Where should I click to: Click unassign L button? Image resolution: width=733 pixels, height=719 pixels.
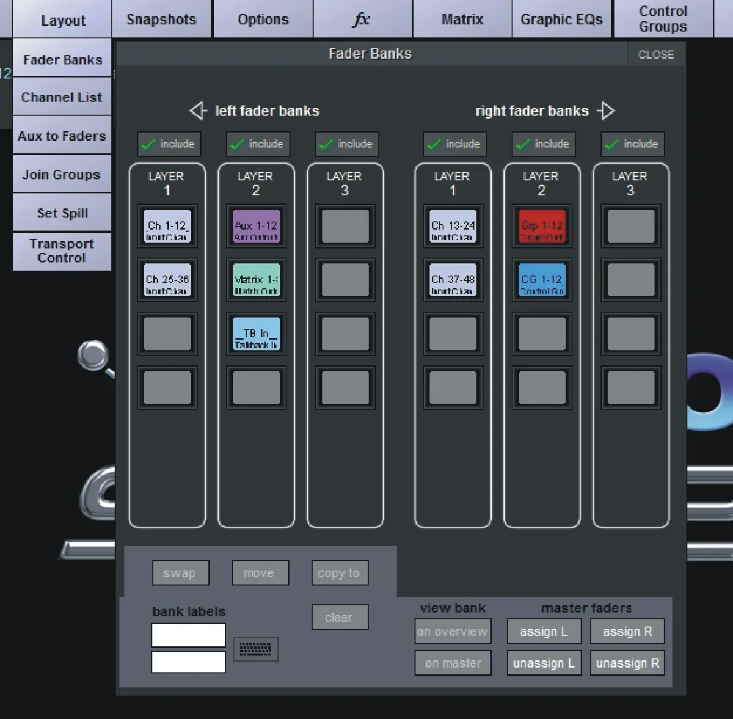pos(544,663)
